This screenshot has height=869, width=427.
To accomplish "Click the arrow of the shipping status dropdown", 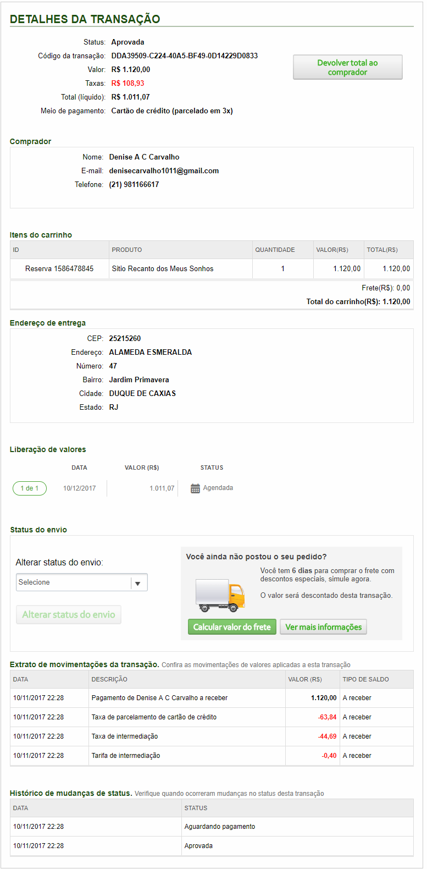I will tap(138, 583).
